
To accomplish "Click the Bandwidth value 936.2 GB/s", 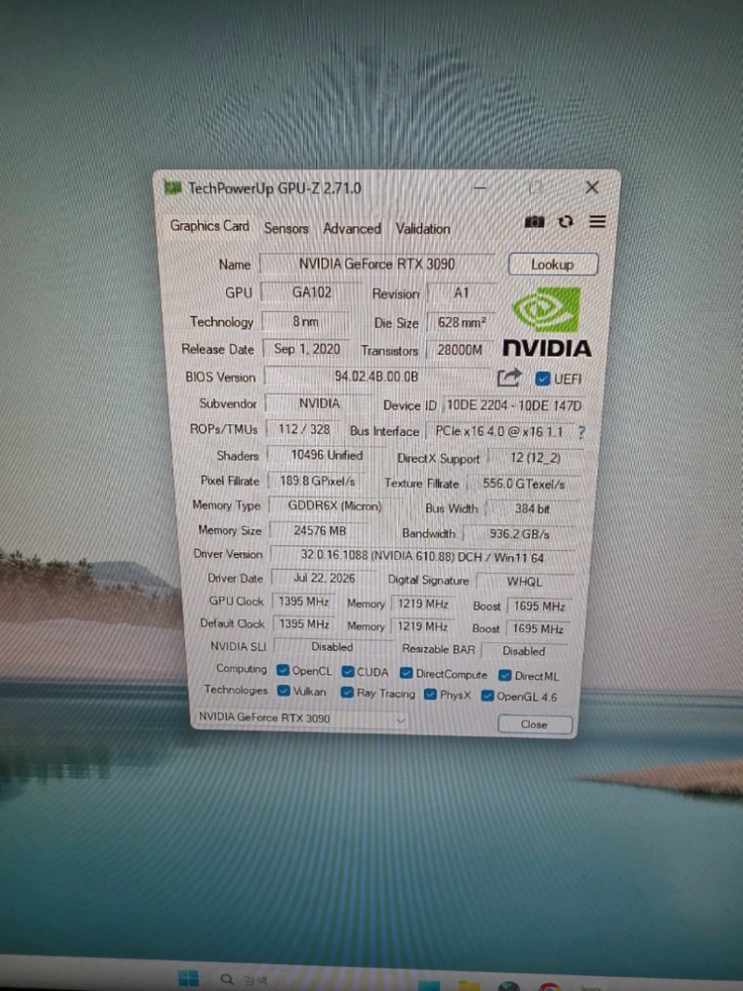I will (x=519, y=534).
